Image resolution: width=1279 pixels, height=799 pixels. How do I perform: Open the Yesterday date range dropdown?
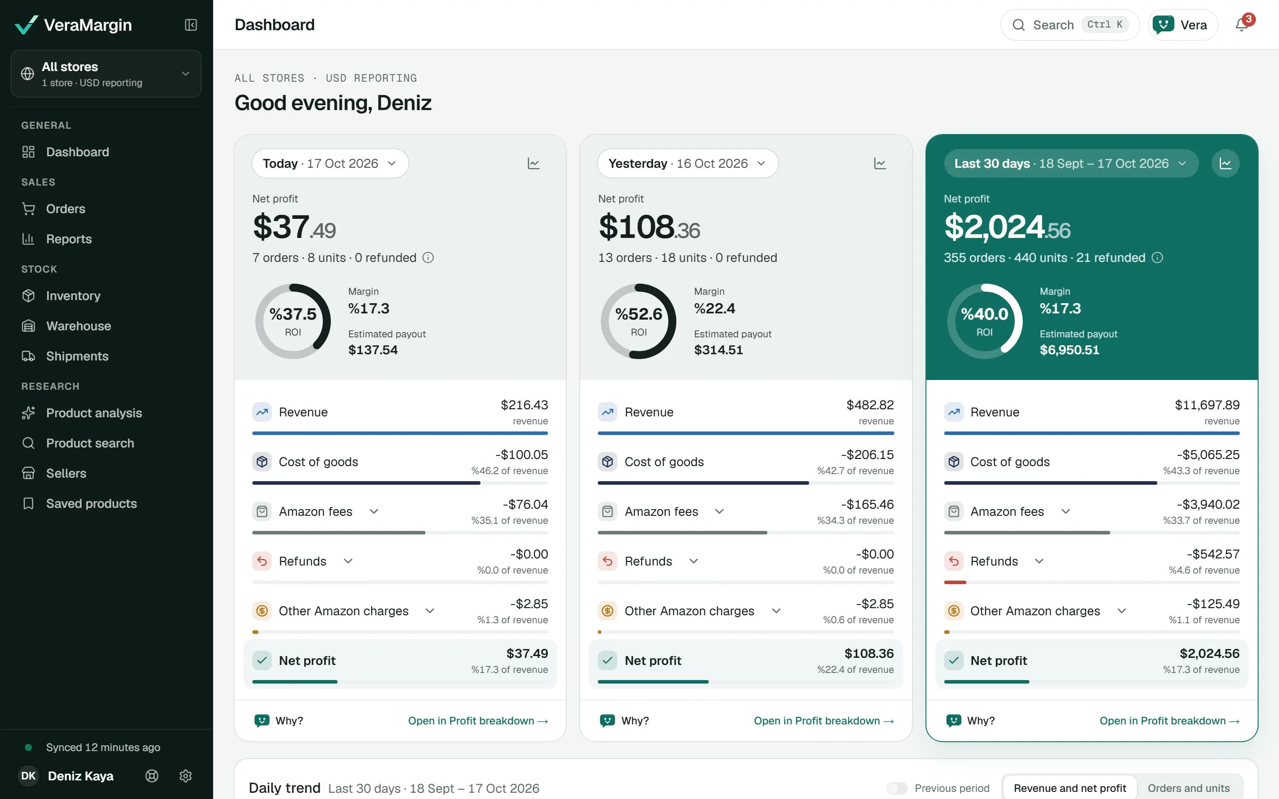click(687, 163)
